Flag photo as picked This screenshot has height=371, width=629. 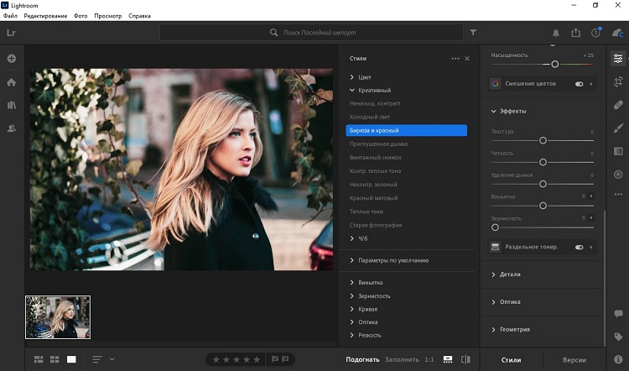point(275,359)
